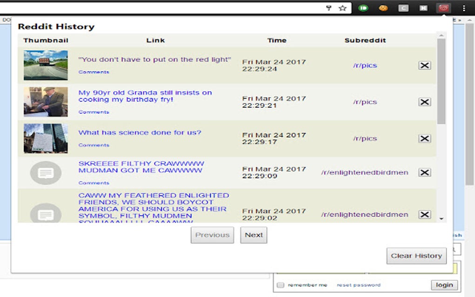Open the Chrome three-dot menu
This screenshot has width=475, height=297.
pos(463,8)
